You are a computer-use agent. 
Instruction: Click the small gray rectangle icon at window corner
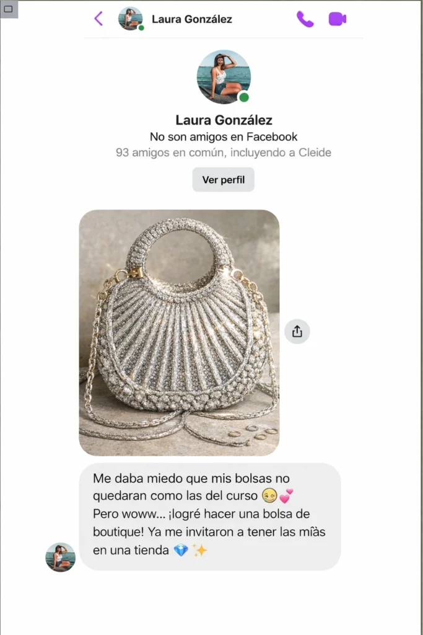point(9,9)
